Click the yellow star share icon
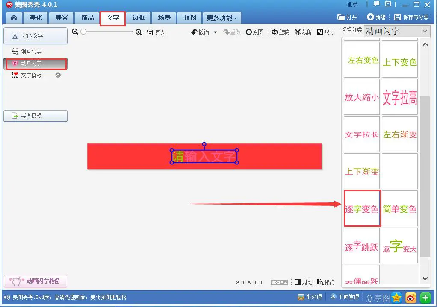 coord(396,297)
